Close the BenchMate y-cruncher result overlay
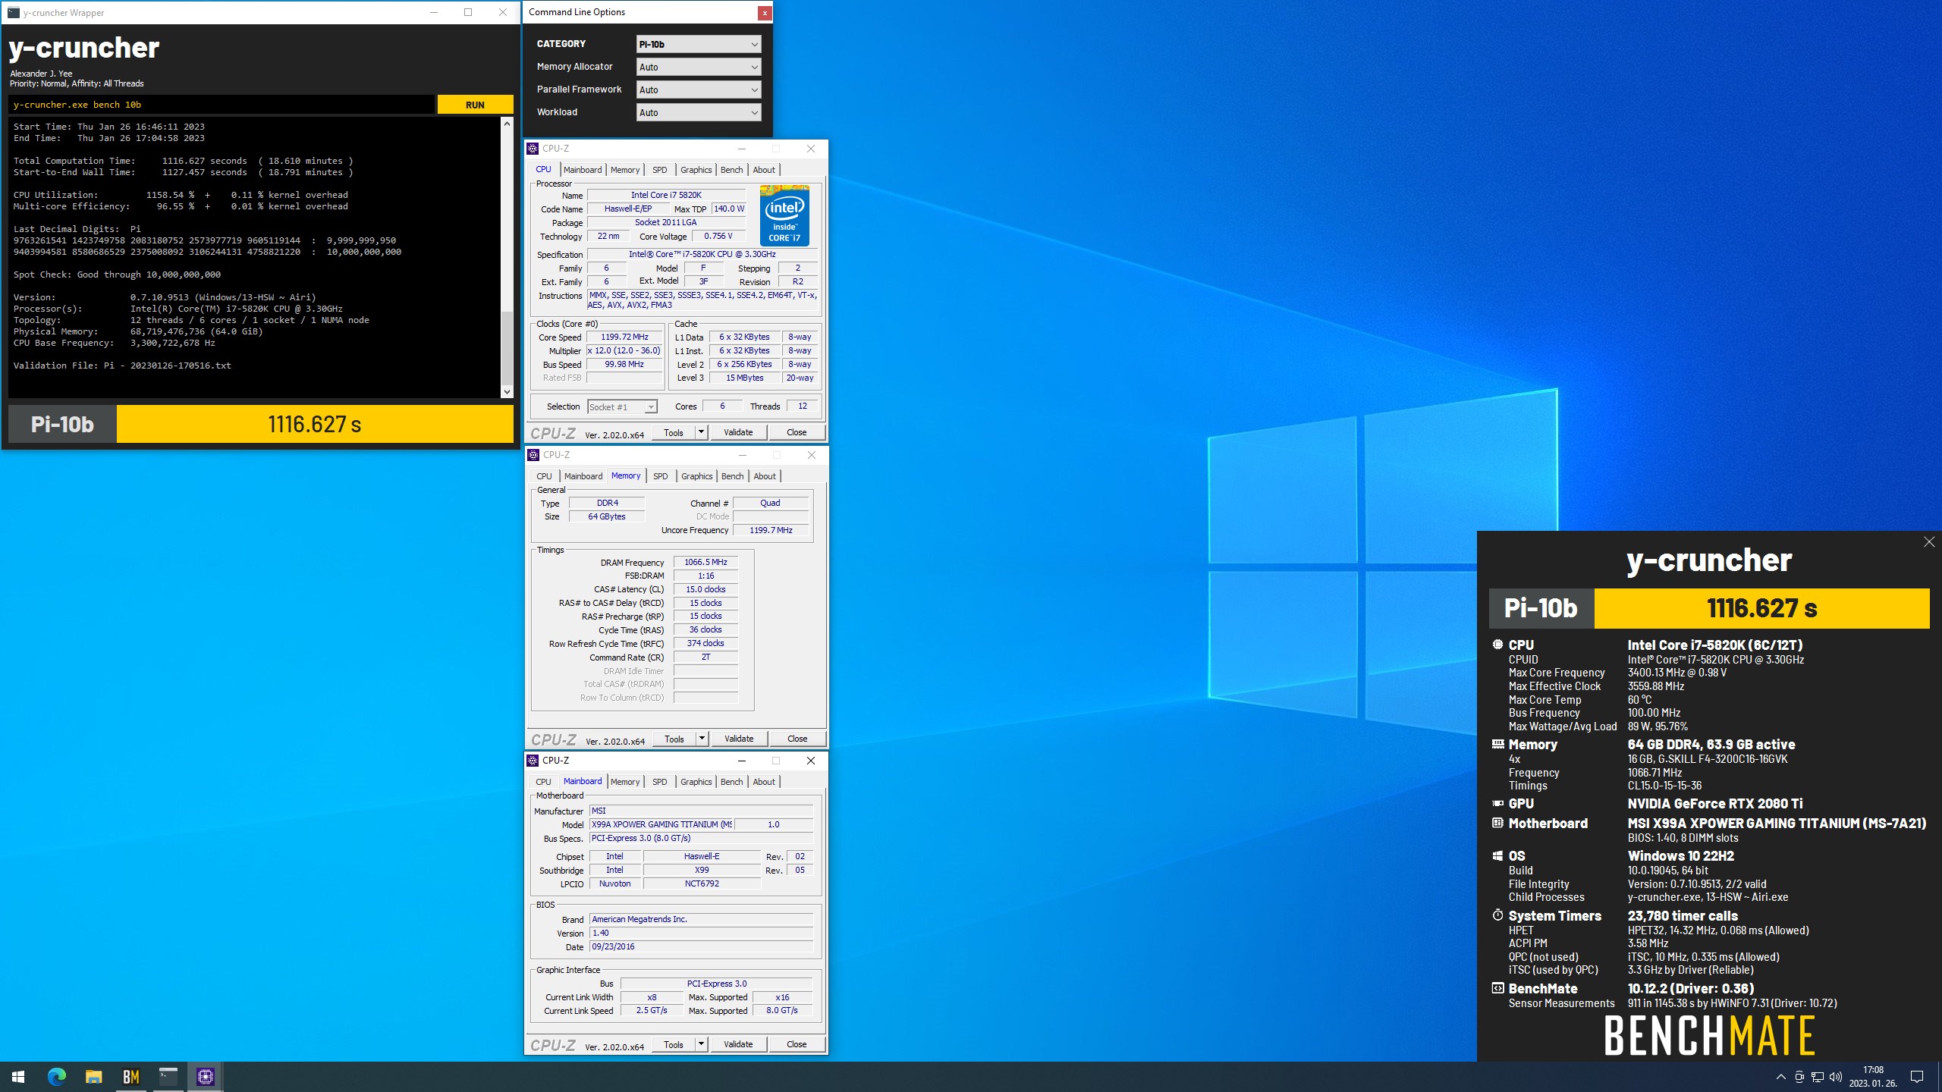 [1929, 541]
